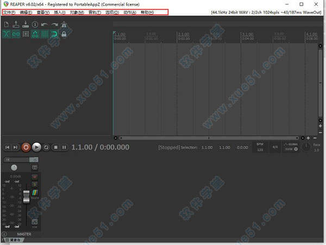
Task: Click the Undo arrow icon
Action: click(x=45, y=24)
